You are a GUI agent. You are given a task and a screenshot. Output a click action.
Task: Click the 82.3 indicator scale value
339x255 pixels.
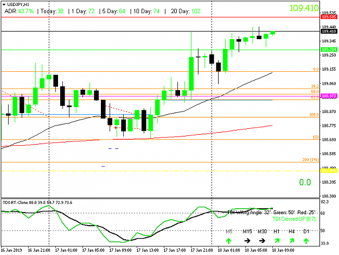pyautogui.click(x=325, y=202)
